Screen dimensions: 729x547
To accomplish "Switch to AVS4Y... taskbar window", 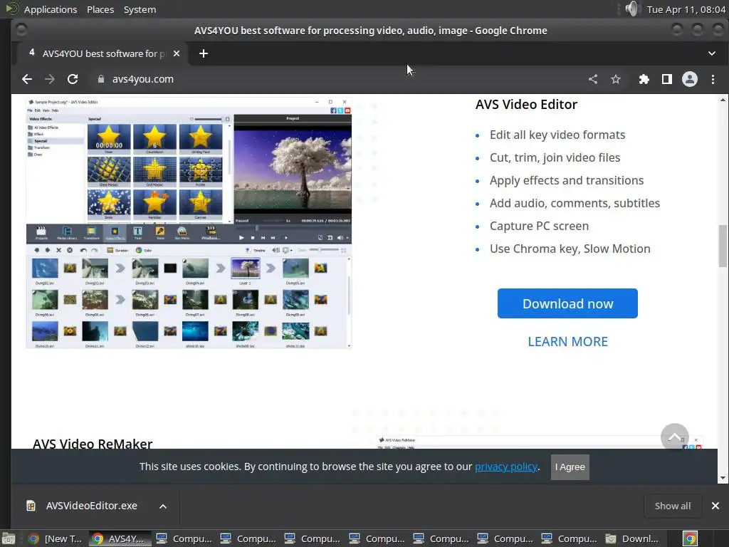I will click(x=119, y=538).
